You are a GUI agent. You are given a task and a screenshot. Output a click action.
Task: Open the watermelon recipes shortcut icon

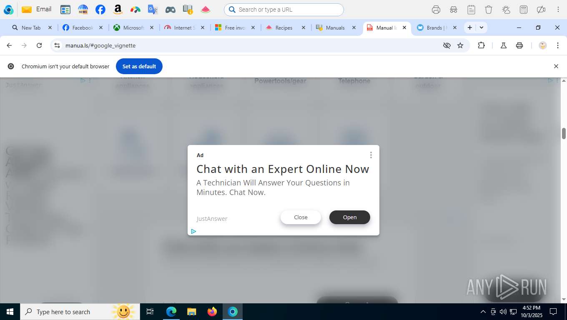pyautogui.click(x=206, y=10)
